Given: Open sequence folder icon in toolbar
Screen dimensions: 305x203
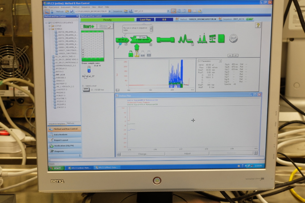Looking at the screenshot, I should [126, 11].
